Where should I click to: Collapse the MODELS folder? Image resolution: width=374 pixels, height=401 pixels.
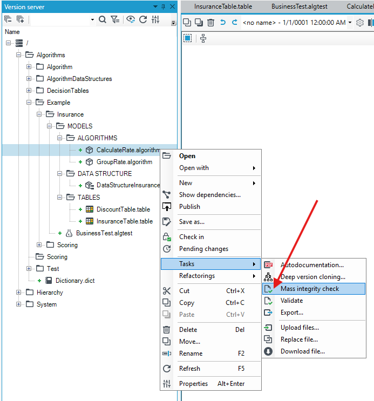pyautogui.click(x=49, y=126)
